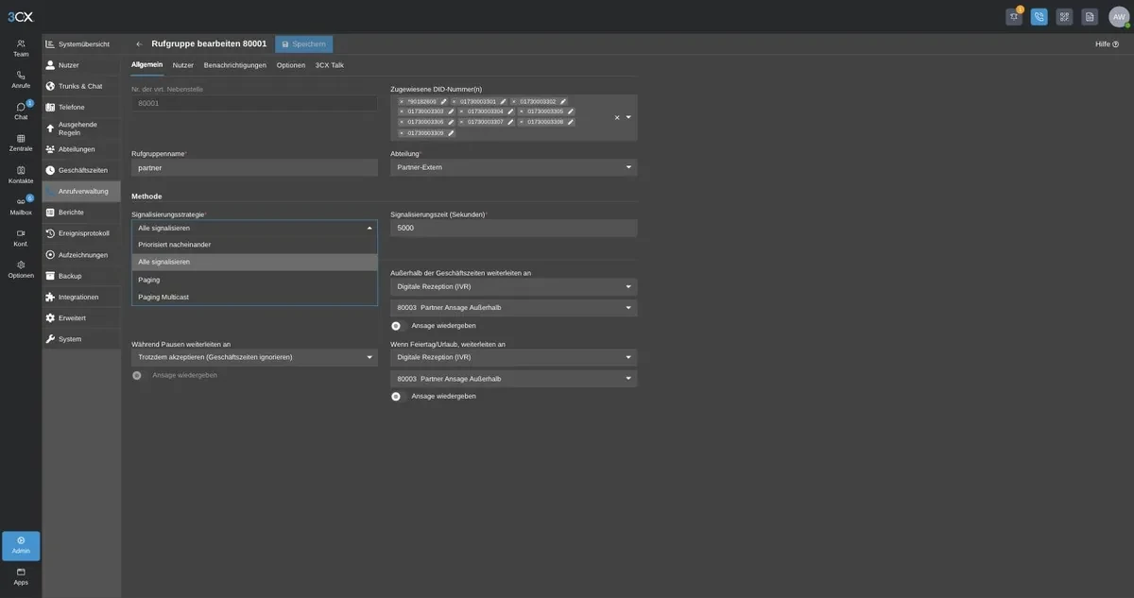The width and height of the screenshot is (1134, 598).
Task: Choose the Paging Multicast option
Action: (254, 297)
